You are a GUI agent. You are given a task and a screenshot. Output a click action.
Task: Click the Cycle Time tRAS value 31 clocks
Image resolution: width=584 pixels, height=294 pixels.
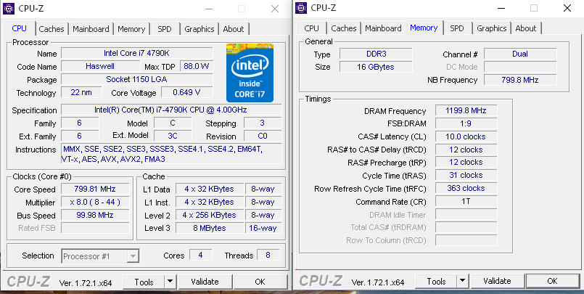coord(466,175)
